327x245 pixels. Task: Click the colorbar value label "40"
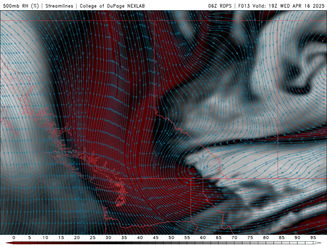[x=140, y=238]
